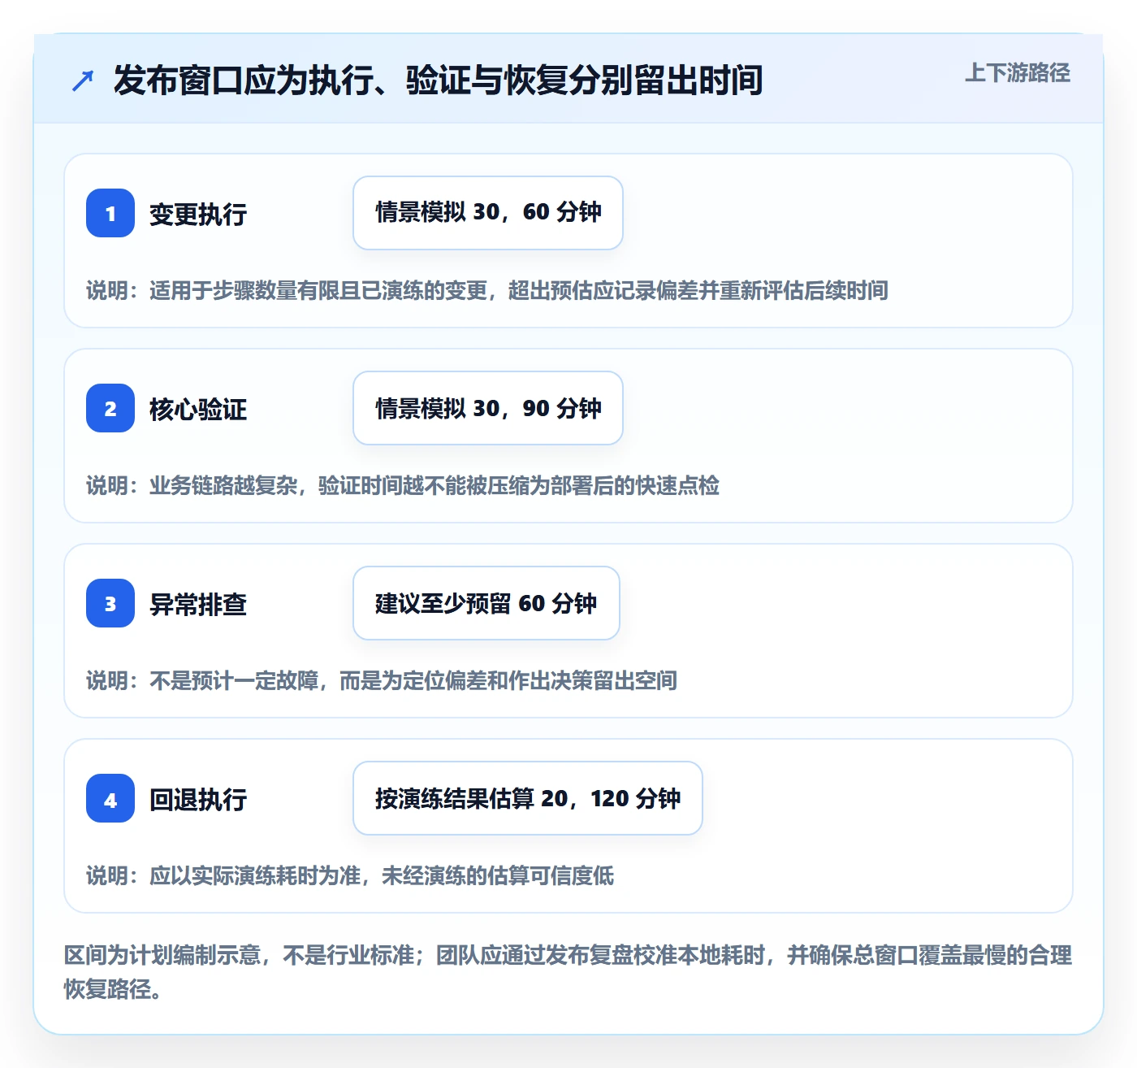This screenshot has width=1137, height=1068.
Task: Click the note starting 说明：不是预计一定故障
Action: tap(382, 681)
